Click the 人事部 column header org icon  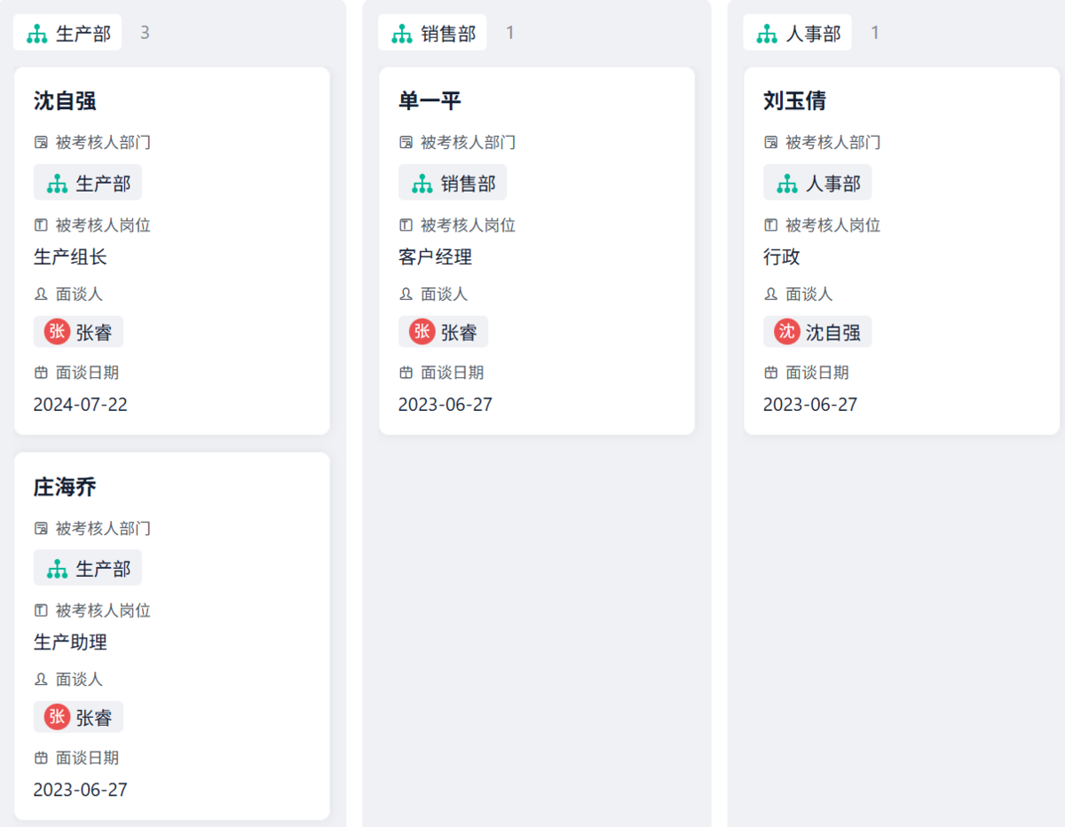(x=767, y=34)
